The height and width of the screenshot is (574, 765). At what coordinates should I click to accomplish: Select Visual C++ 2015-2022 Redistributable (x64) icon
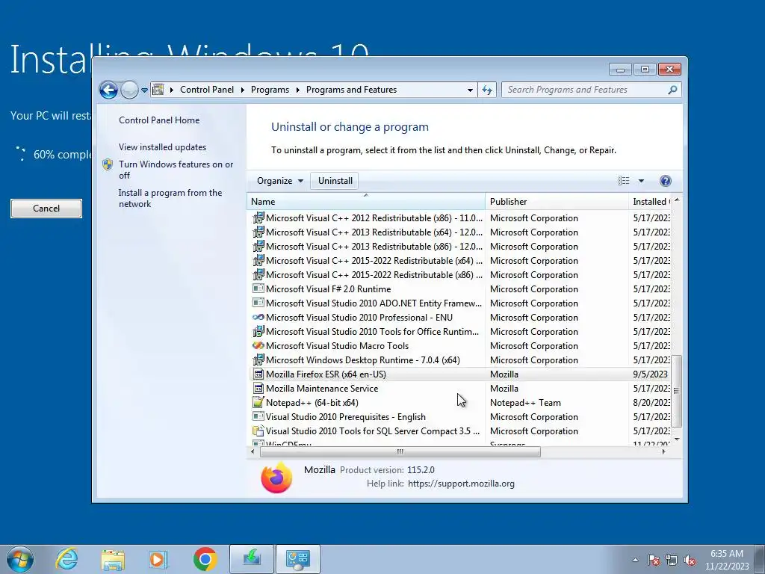[x=258, y=260]
